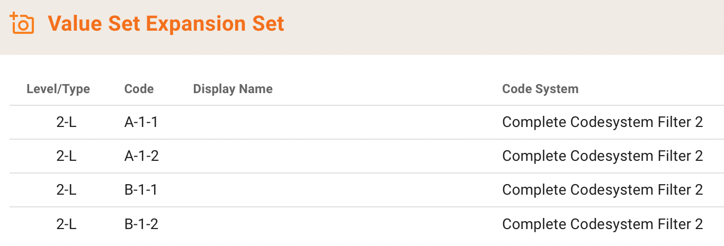Select code A-1-2 in the table
This screenshot has width=724, height=246.
tap(141, 156)
